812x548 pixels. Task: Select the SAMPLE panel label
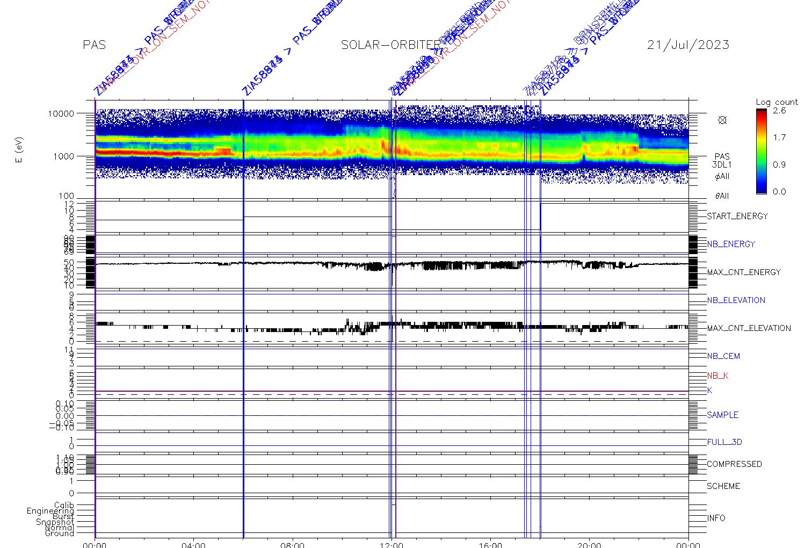click(722, 415)
